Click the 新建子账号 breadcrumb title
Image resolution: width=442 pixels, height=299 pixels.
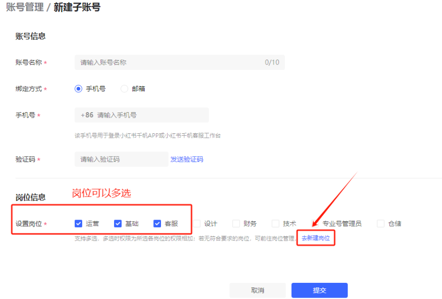(x=77, y=8)
